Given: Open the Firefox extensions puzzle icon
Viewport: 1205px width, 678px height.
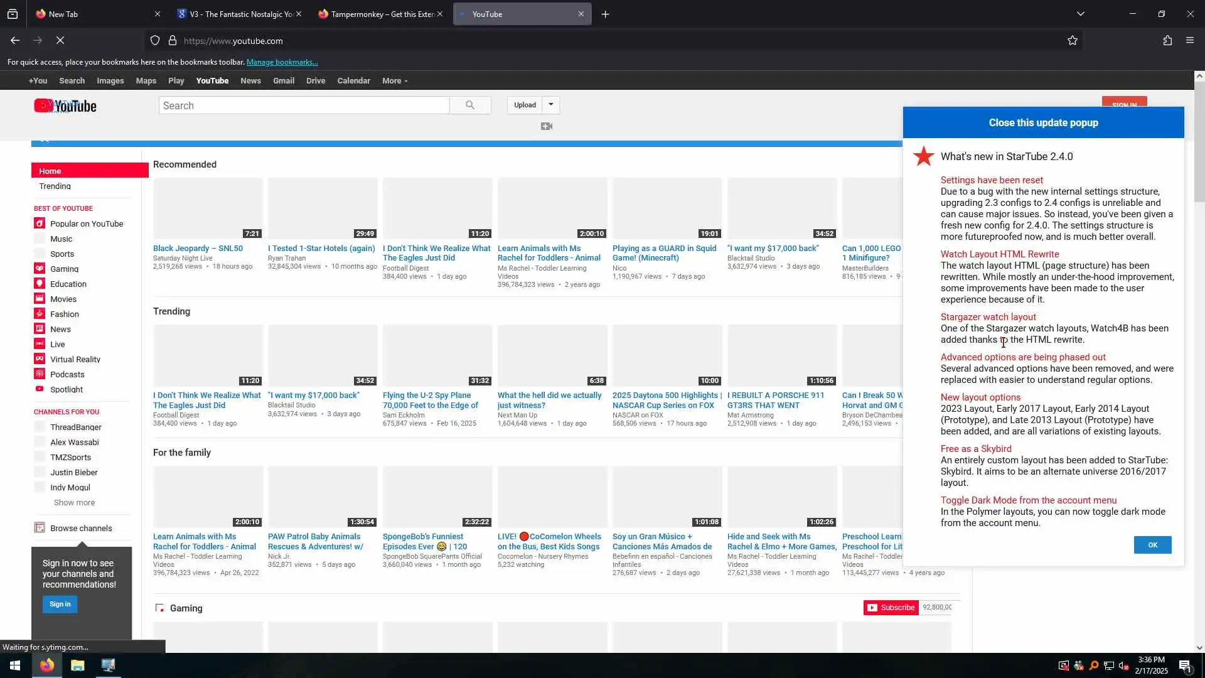Looking at the screenshot, I should click(1167, 41).
